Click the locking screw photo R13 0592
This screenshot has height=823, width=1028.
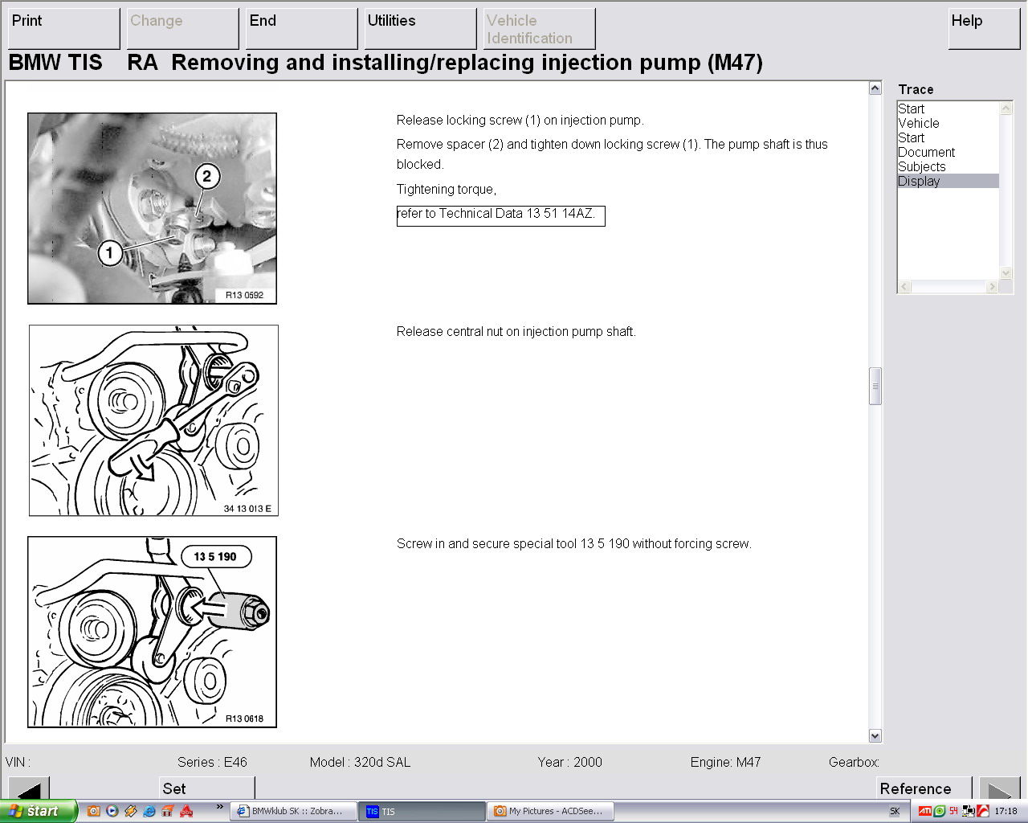point(152,208)
